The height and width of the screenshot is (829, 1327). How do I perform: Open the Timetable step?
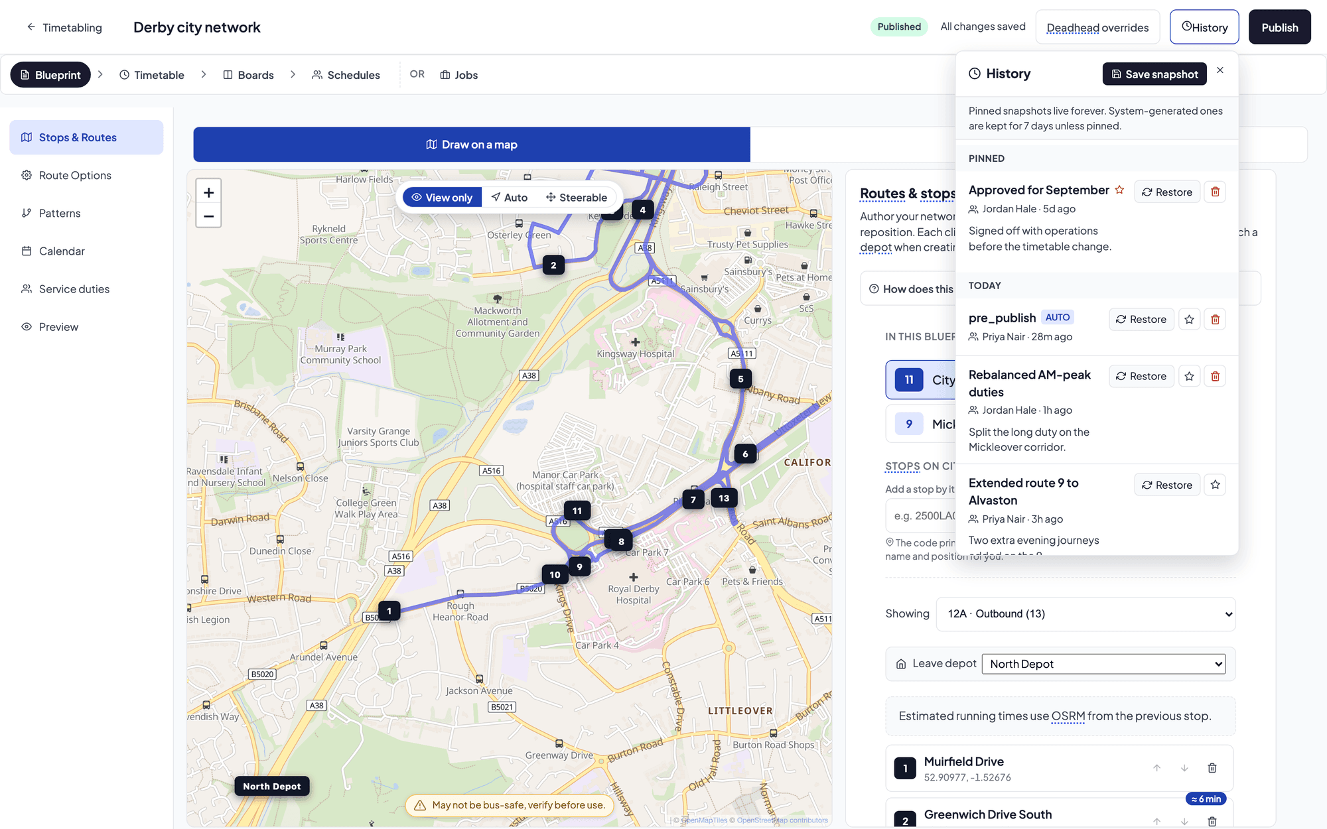(152, 75)
